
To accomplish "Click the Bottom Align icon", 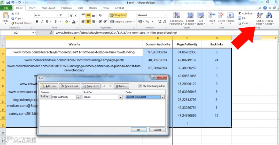I will (93, 15).
